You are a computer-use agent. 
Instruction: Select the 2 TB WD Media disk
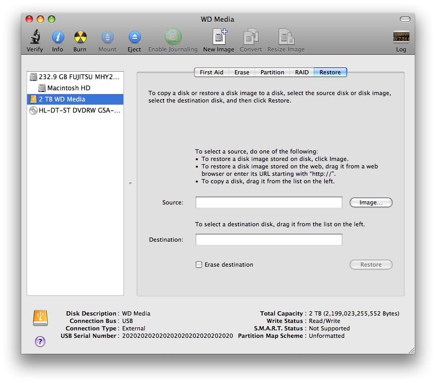pos(75,99)
